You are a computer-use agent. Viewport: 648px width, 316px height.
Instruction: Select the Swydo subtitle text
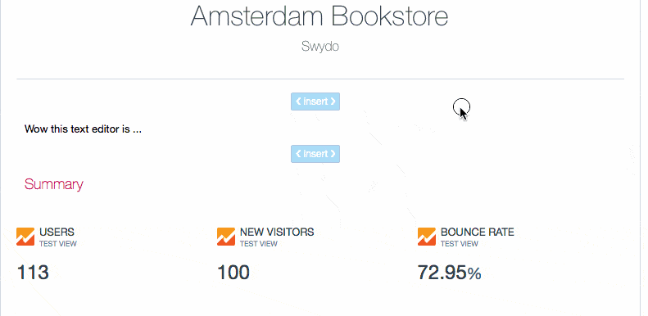[319, 46]
